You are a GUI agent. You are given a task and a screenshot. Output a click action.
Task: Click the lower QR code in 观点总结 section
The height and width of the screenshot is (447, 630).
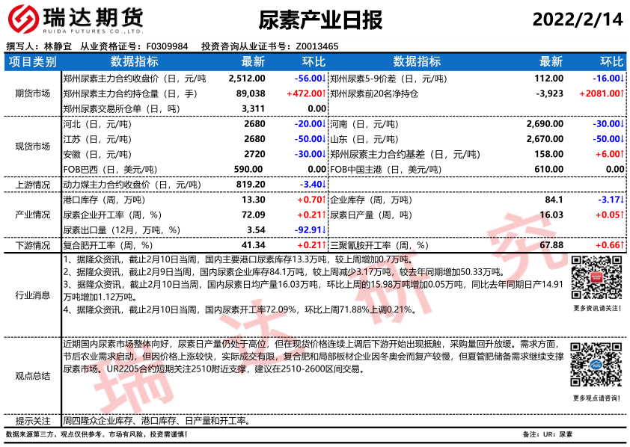[596, 366]
